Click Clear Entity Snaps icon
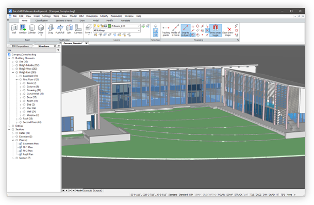Image resolution: width=314 pixels, height=205 pixels. coord(228,31)
